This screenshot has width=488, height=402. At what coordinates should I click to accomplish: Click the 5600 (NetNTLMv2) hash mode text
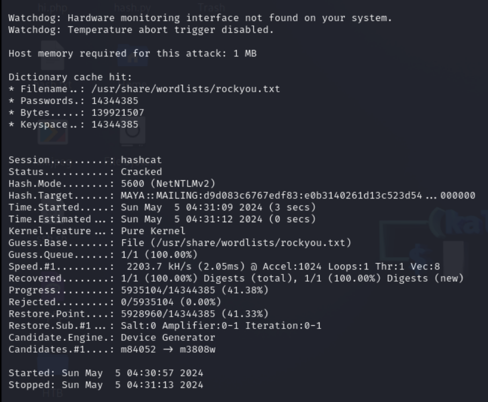[168, 184]
